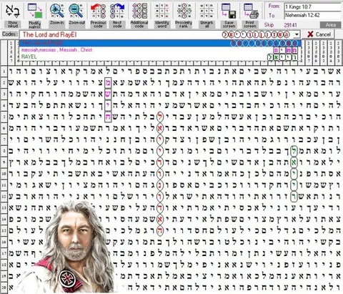Click the Save screen icon

tap(229, 11)
